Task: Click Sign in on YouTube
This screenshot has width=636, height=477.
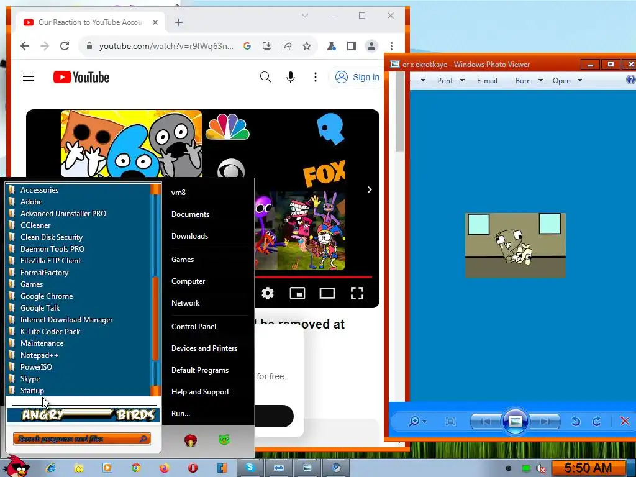Action: 357,77
